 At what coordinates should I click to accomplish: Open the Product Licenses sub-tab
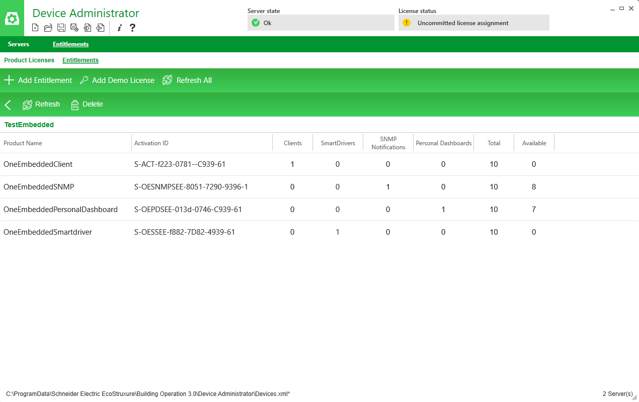(x=29, y=60)
